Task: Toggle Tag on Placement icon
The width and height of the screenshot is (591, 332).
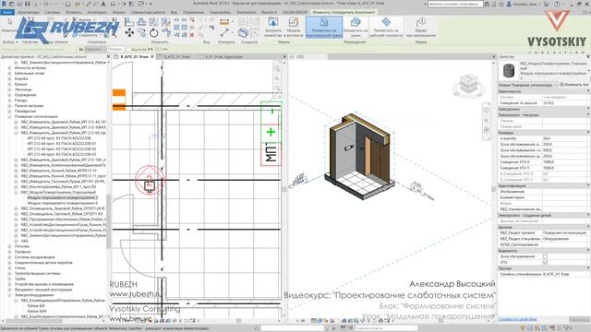Action: (x=421, y=27)
